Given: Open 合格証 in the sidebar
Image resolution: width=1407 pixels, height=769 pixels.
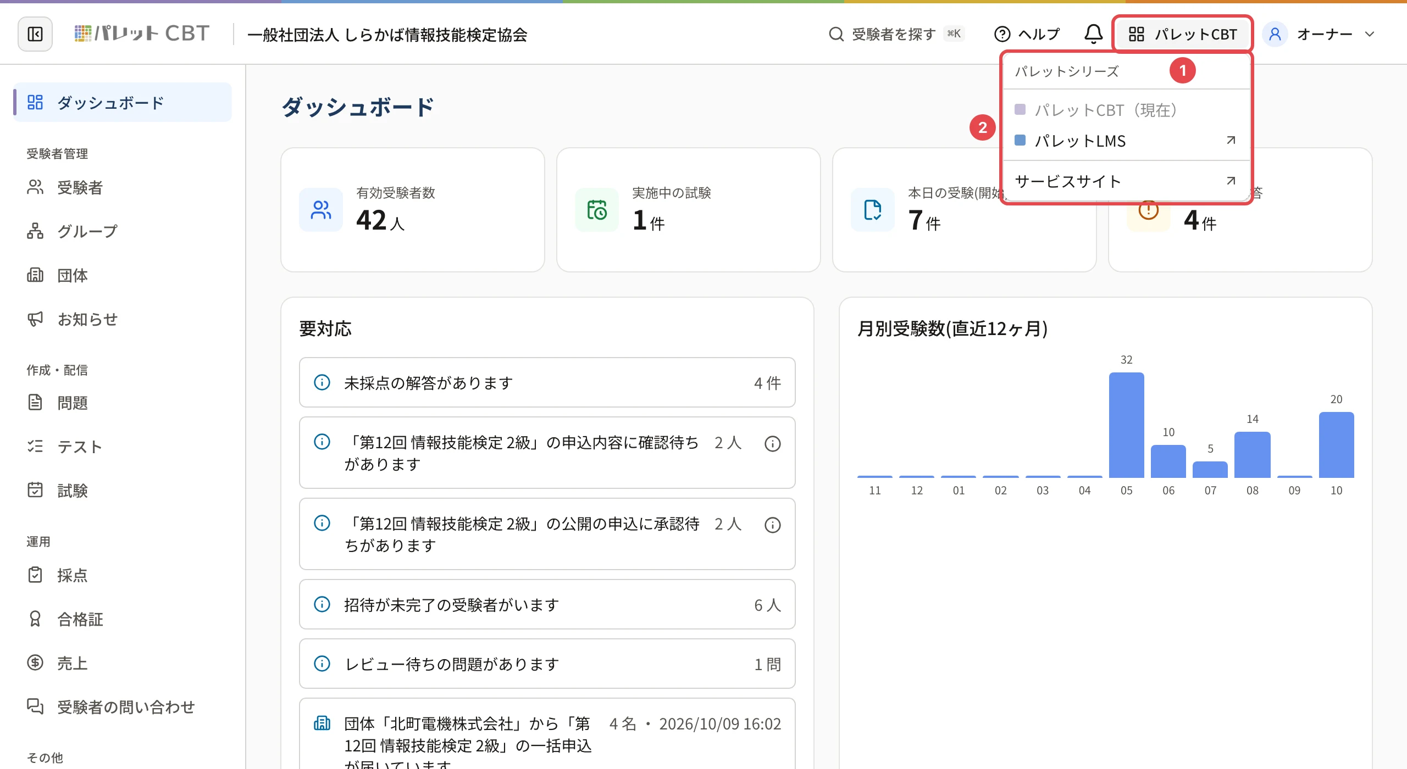Looking at the screenshot, I should pos(123,619).
